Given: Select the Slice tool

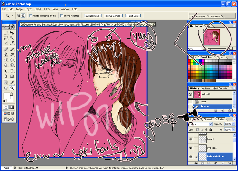Looking at the screenshot, I should pyautogui.click(x=12, y=43).
